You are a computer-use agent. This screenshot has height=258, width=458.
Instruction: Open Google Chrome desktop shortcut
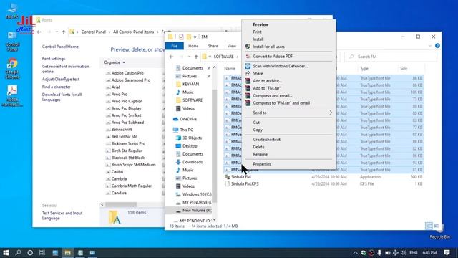[12, 69]
